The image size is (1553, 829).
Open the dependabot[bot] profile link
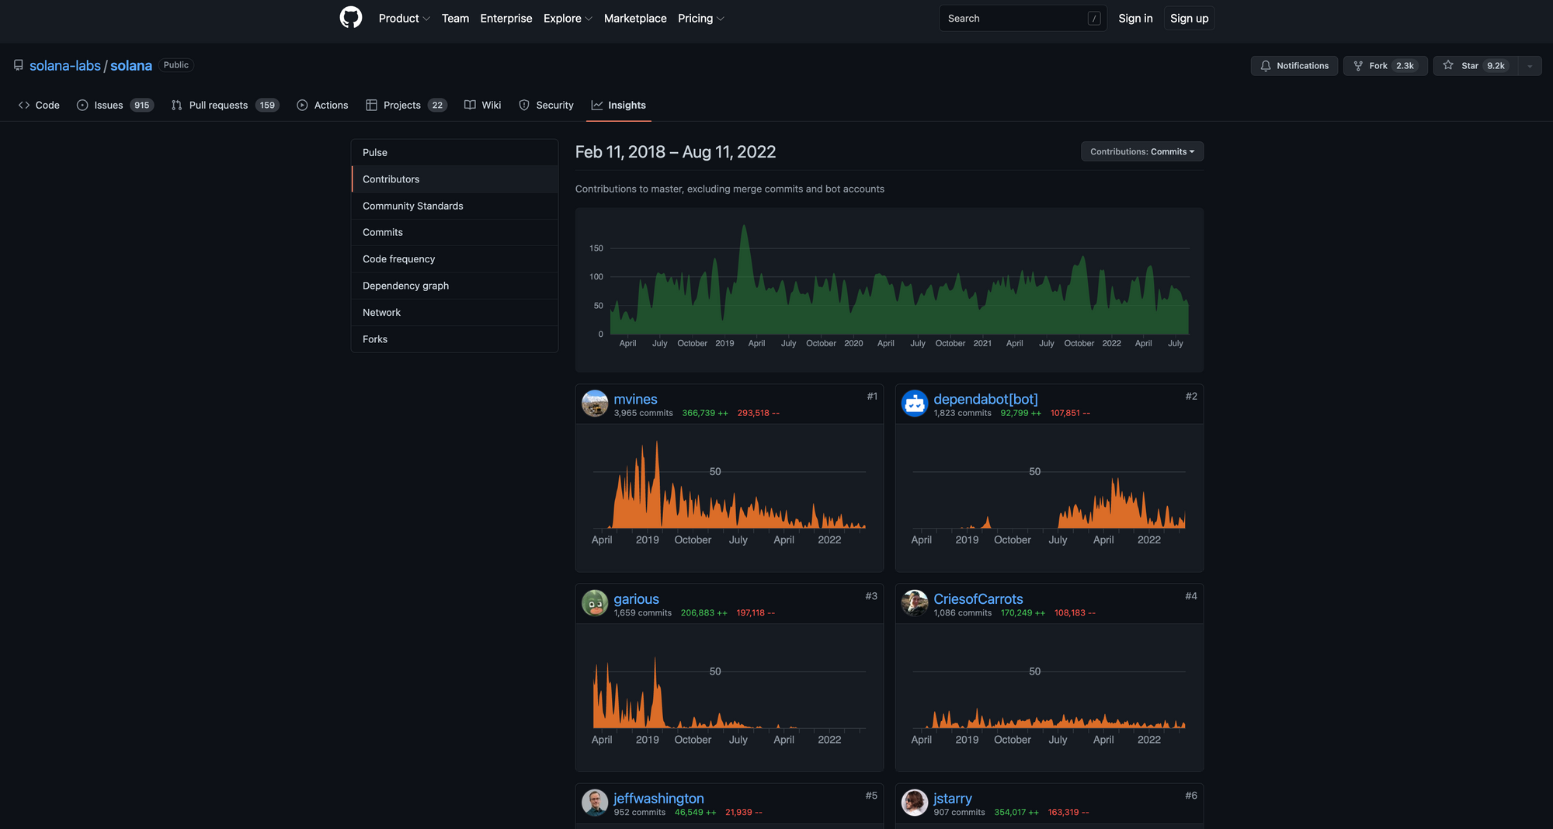985,399
